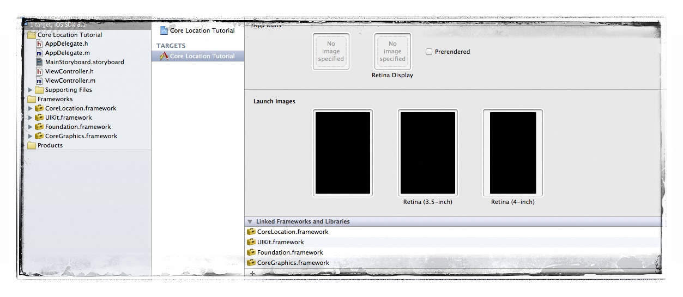Image resolution: width=683 pixels, height=297 pixels.
Task: Click the Retina (4-inch) launch image well
Action: pos(512,153)
